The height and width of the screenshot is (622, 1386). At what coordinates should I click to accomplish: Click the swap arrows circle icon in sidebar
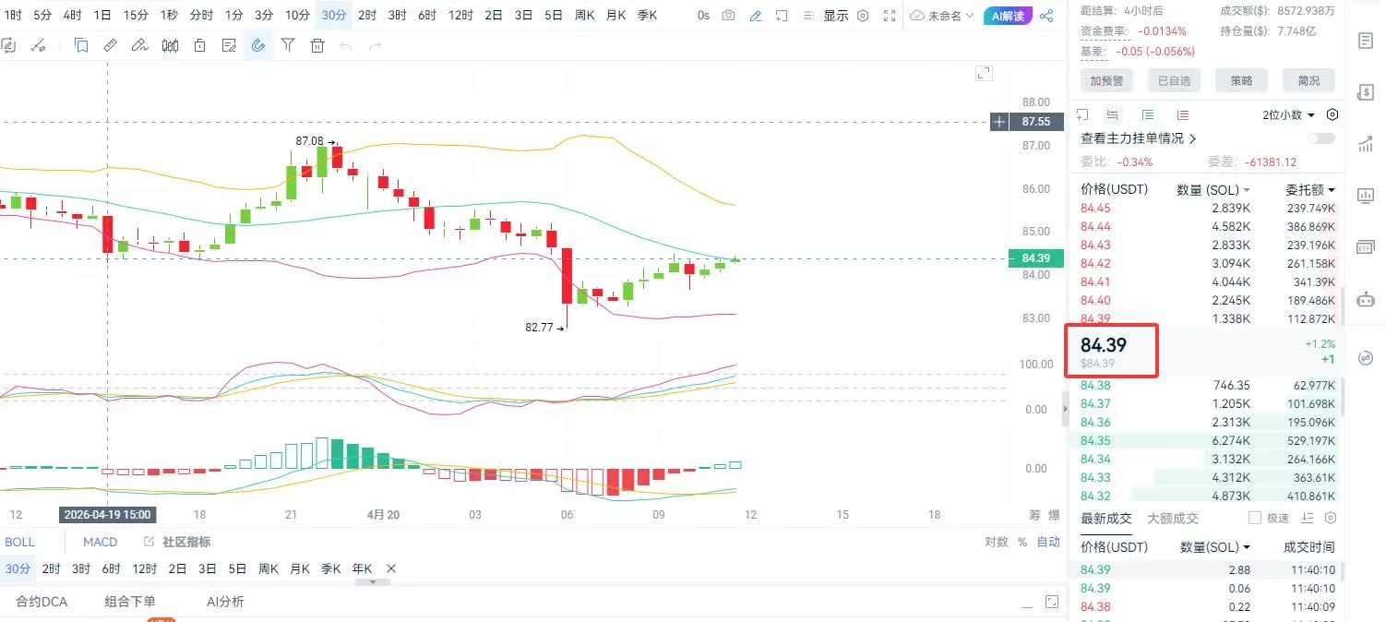tap(1366, 358)
